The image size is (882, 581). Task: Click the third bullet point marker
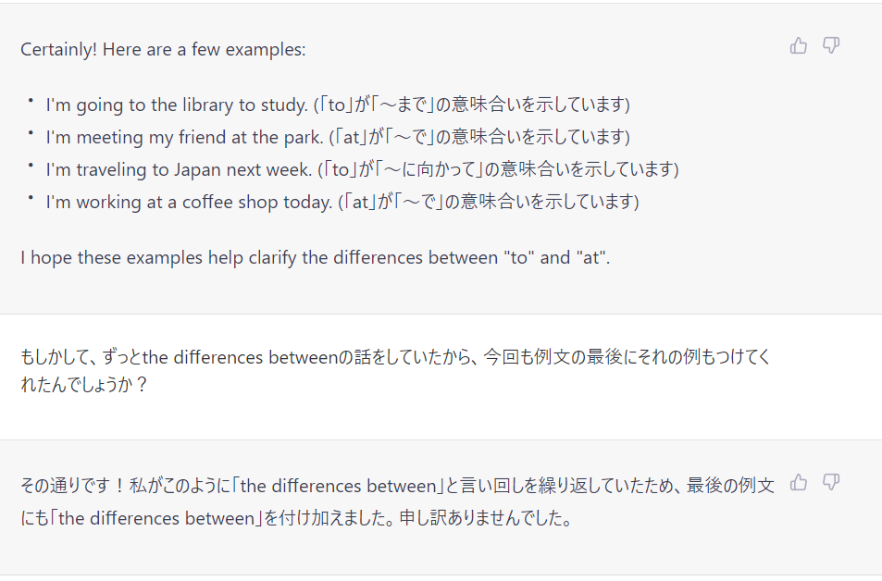(31, 165)
